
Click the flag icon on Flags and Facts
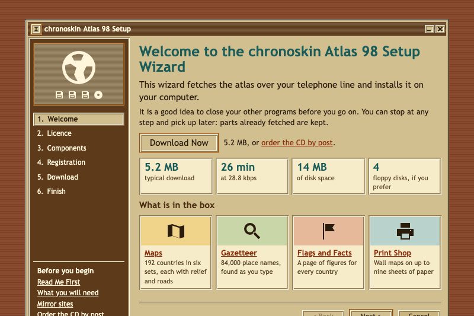coord(328,231)
